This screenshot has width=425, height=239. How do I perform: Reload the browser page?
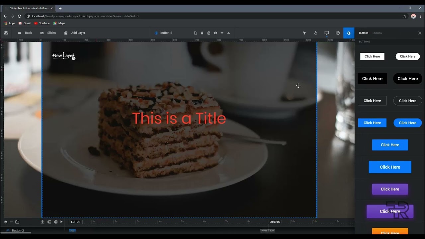(20, 16)
